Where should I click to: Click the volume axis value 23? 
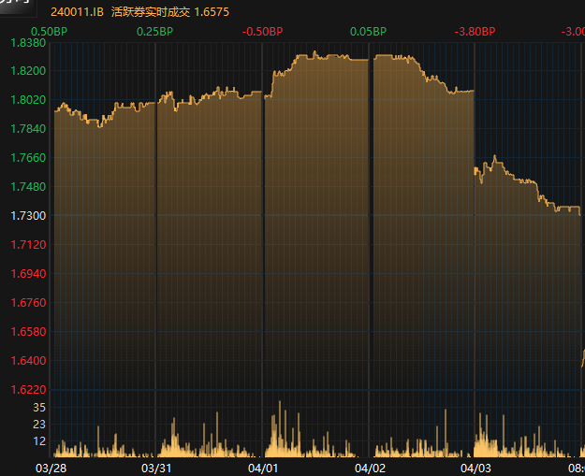39,425
